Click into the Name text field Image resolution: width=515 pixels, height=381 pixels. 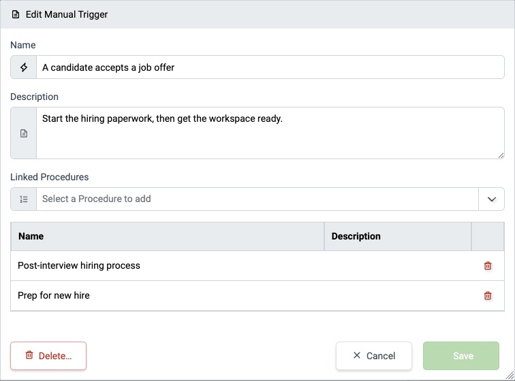[270, 67]
